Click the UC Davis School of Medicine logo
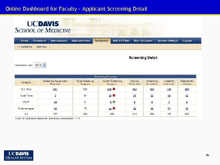The height and width of the screenshot is (165, 220). pyautogui.click(x=43, y=27)
